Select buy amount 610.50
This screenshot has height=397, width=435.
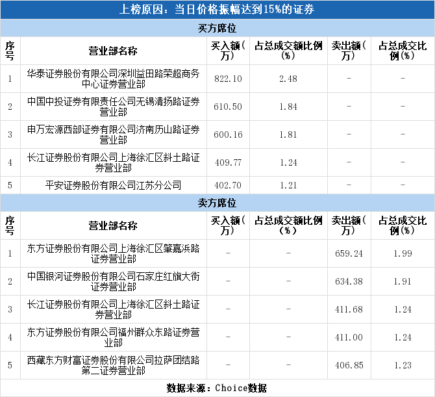coord(228,107)
